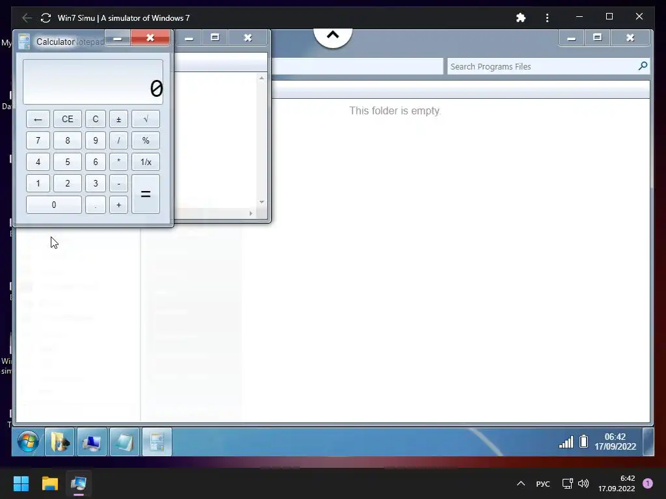
Task: Switch to Notepad on Win7 taskbar
Action: 124,442
